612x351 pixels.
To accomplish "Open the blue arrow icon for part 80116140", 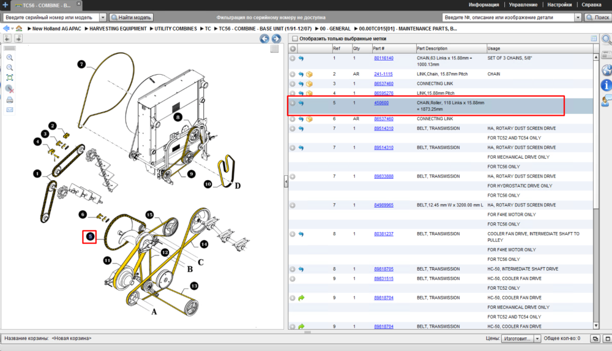I will 301,58.
